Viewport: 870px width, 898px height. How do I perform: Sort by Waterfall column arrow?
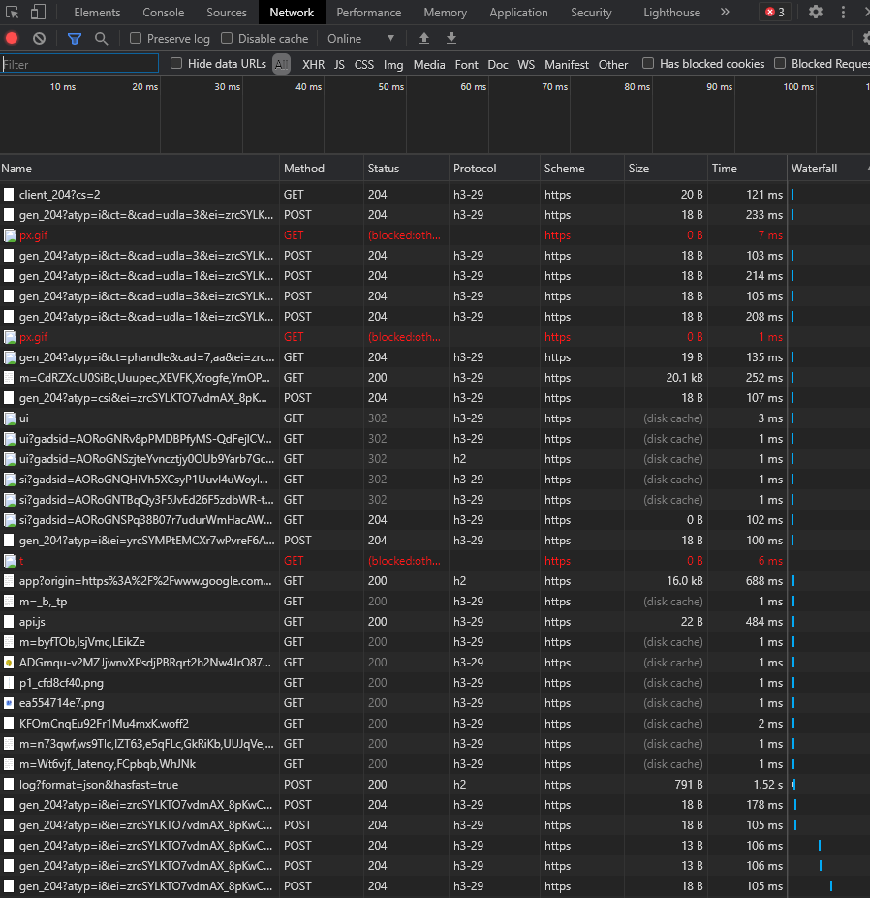(868, 169)
